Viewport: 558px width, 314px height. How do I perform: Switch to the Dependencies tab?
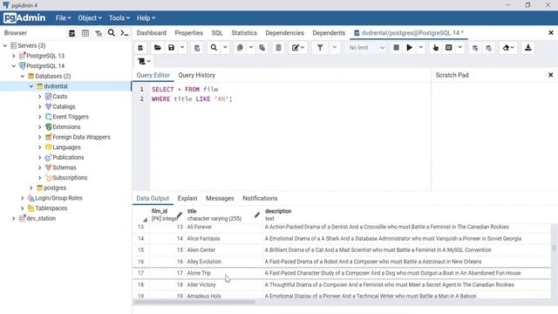(285, 33)
